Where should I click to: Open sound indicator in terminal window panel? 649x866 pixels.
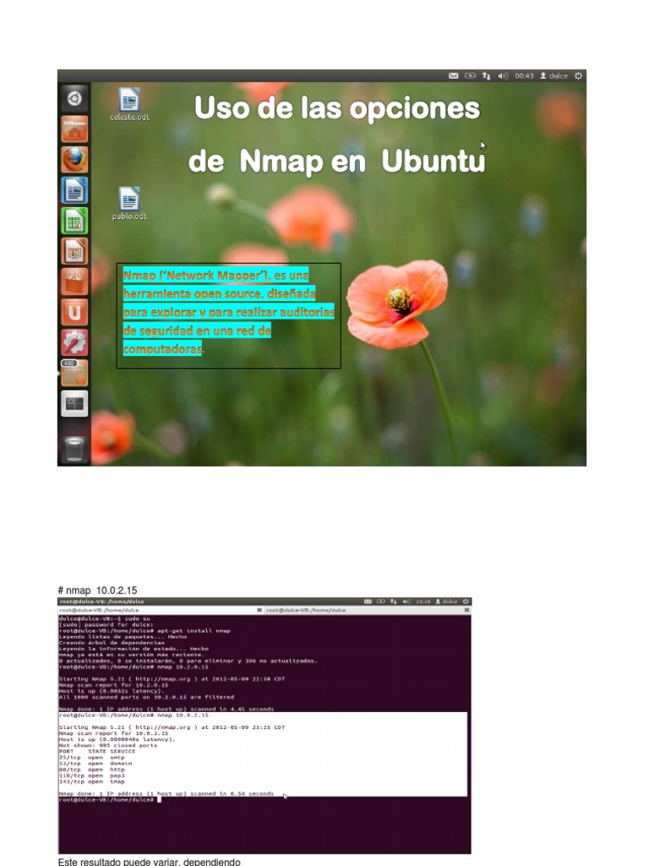(406, 601)
